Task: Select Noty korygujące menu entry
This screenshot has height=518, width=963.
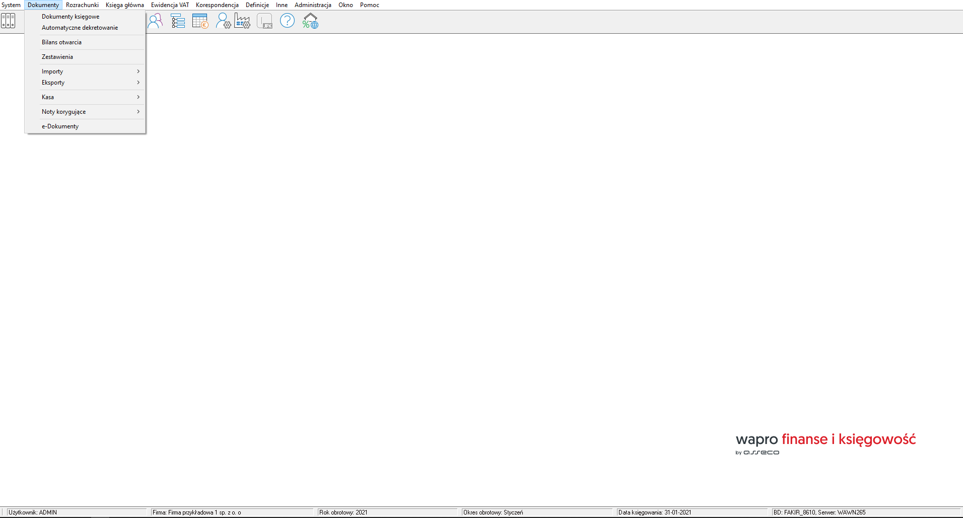Action: [85, 112]
